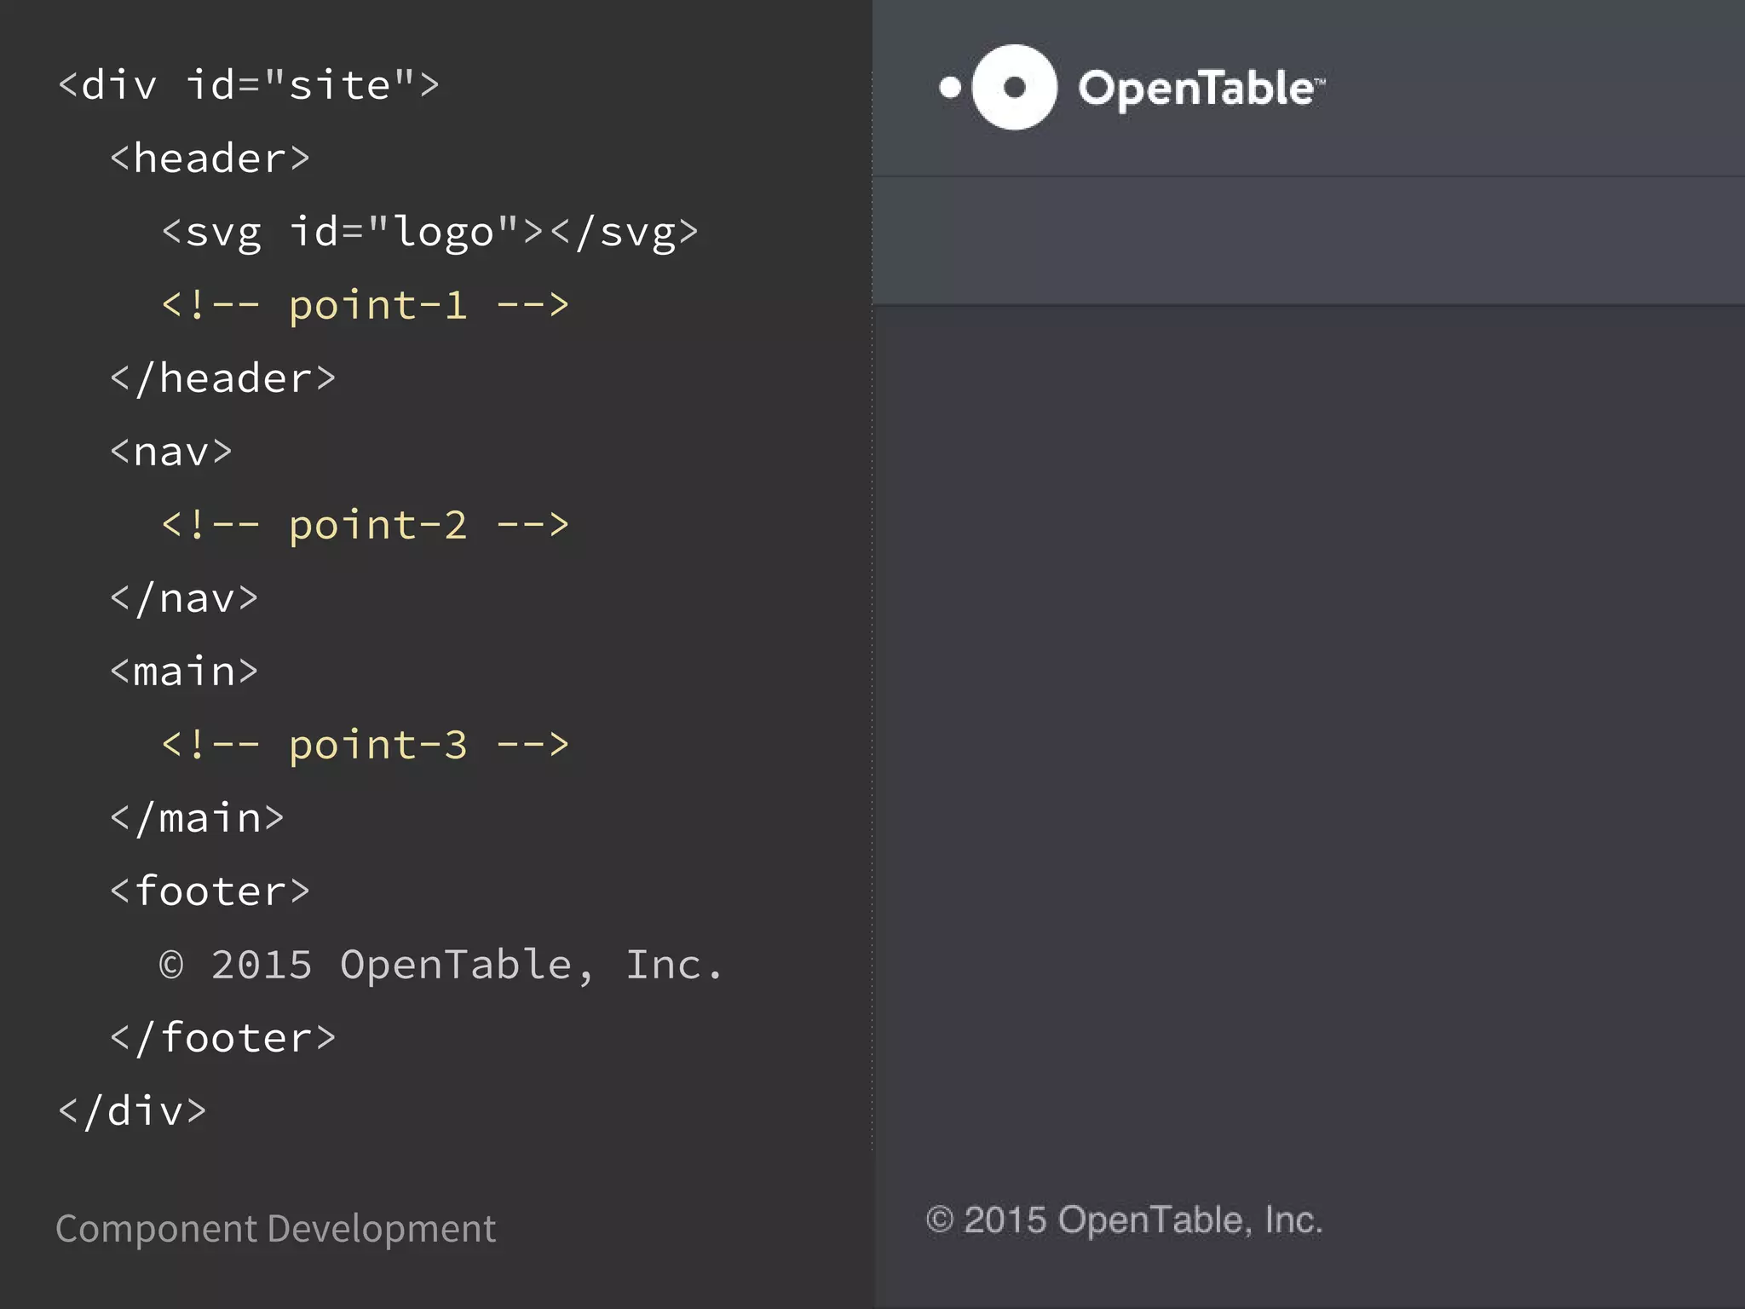Click the opening footer tag

pos(210,891)
